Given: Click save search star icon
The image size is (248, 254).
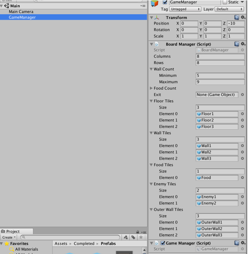Looking at the screenshot, I should coord(141,237).
